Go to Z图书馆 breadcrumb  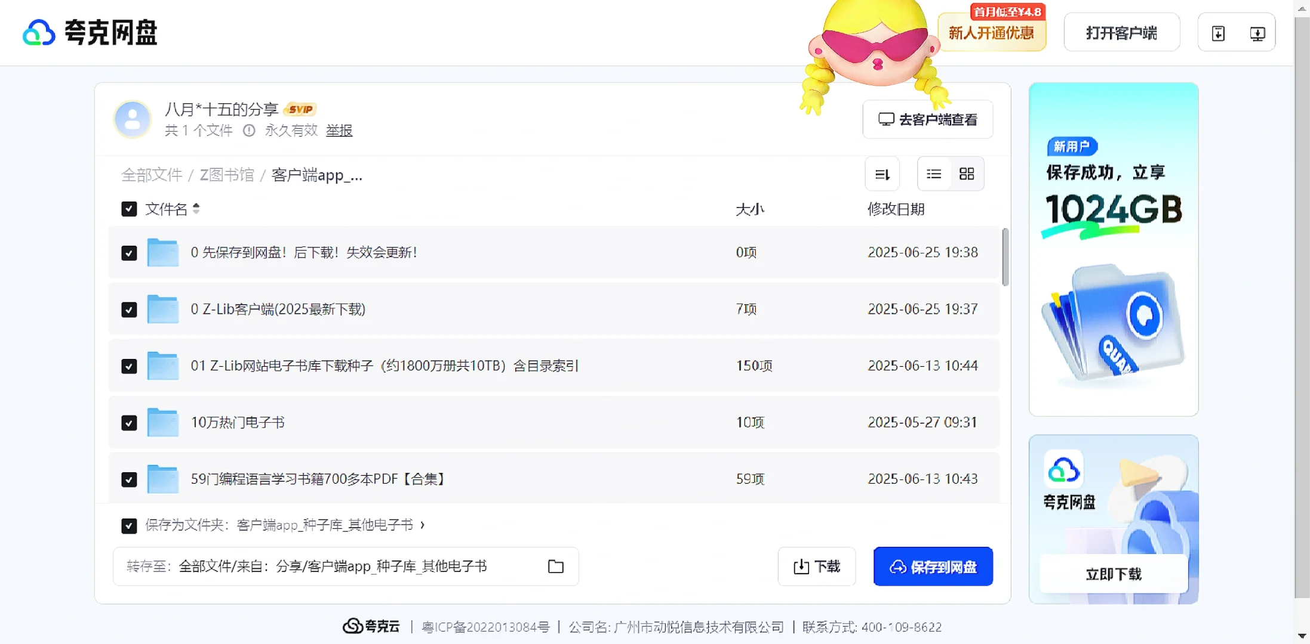pos(227,175)
